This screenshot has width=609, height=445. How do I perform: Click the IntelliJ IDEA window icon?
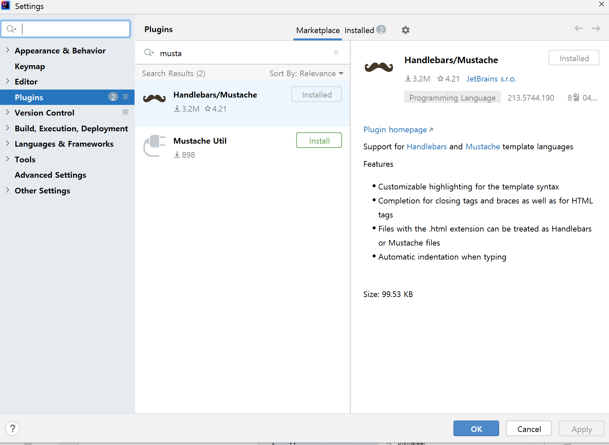[x=6, y=6]
